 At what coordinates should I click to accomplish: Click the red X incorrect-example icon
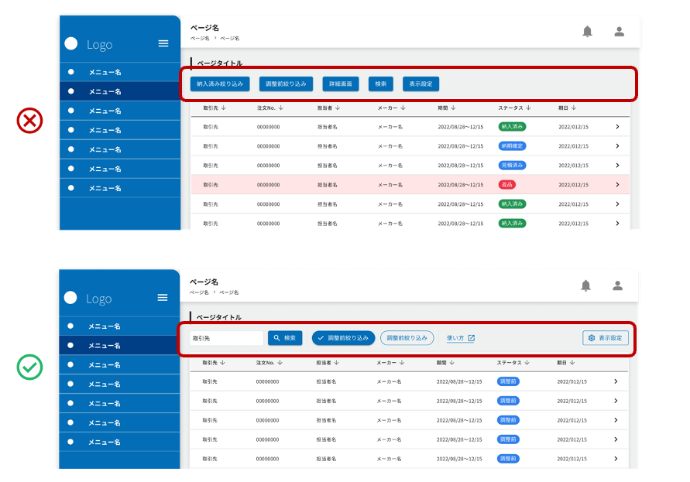pos(29,121)
